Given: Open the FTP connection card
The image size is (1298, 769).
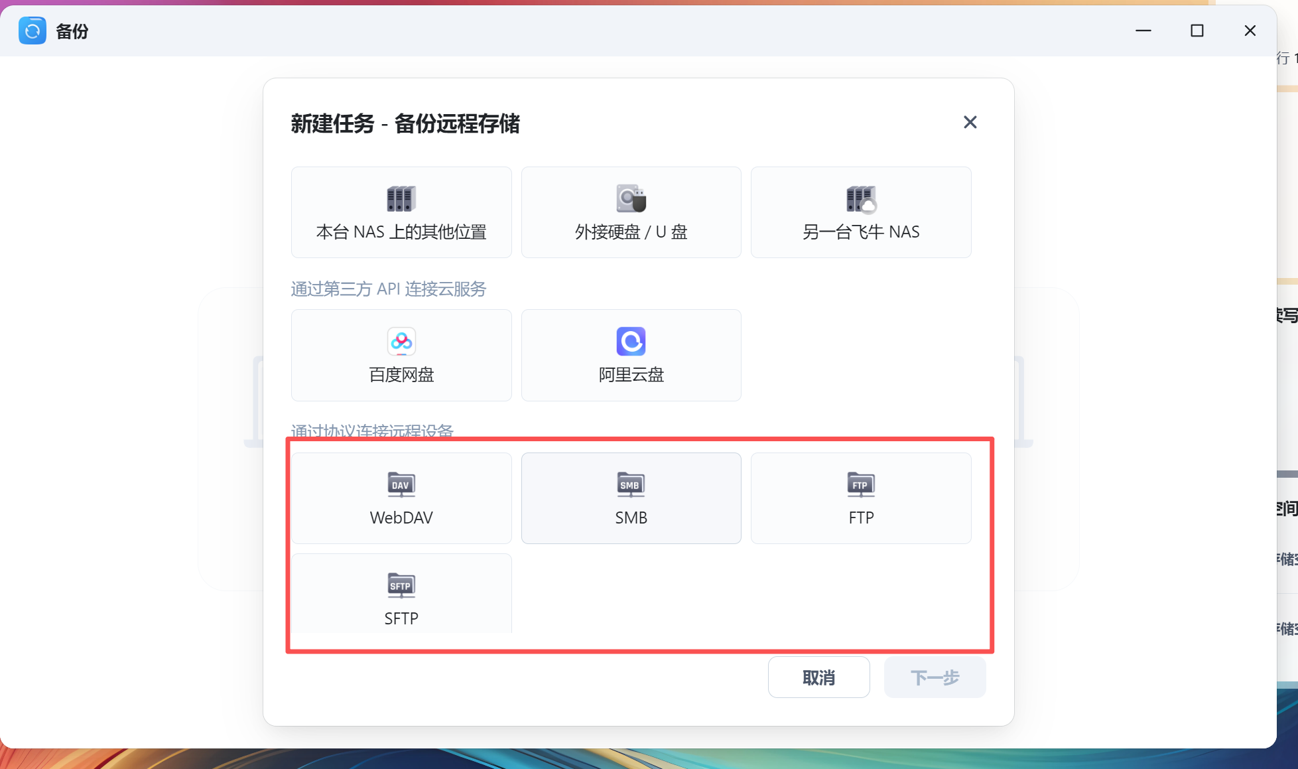Looking at the screenshot, I should click(860, 498).
